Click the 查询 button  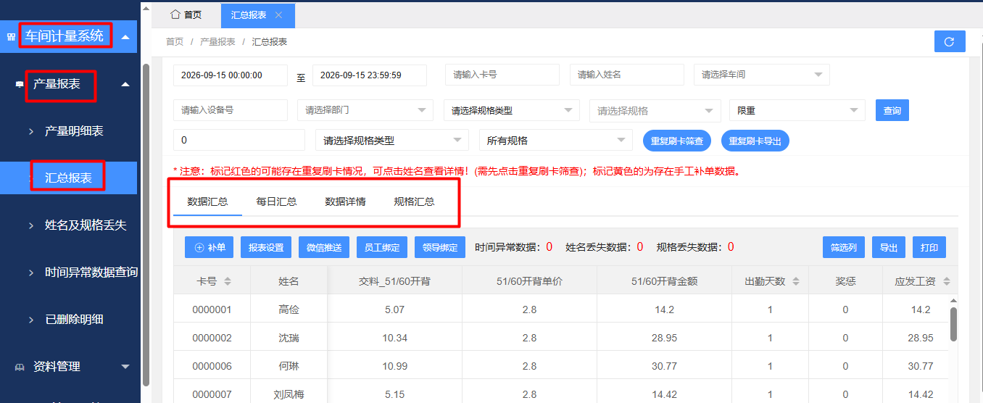892,110
